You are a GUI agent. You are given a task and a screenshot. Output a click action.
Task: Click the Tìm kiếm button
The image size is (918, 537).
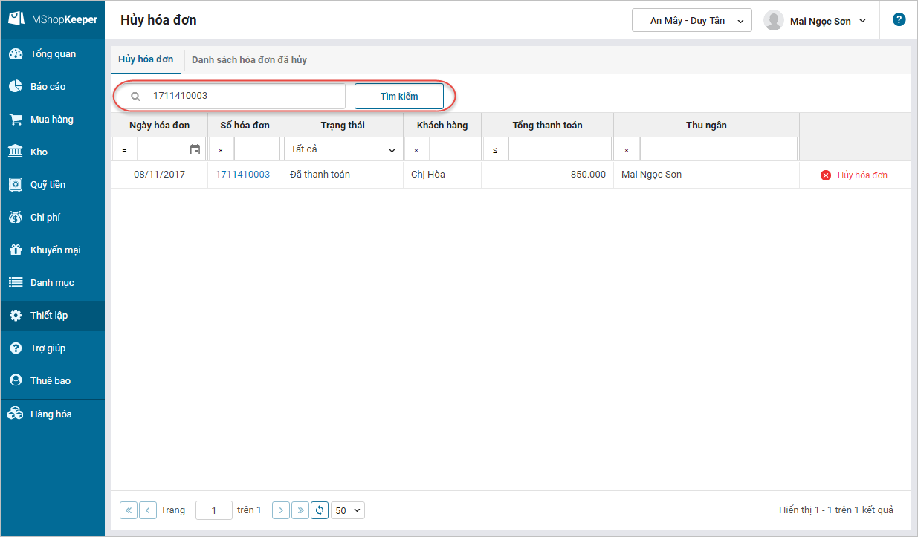(x=399, y=97)
